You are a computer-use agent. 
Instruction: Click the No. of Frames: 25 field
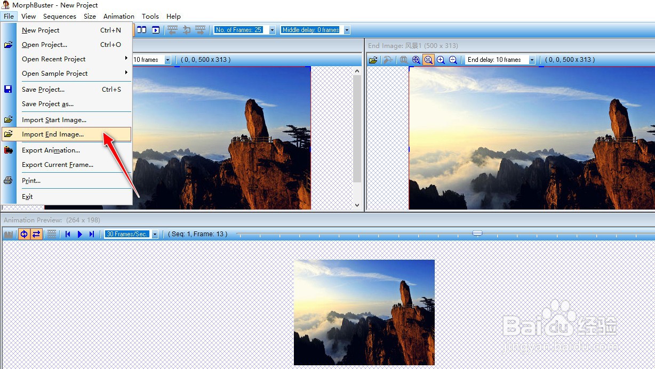point(241,30)
